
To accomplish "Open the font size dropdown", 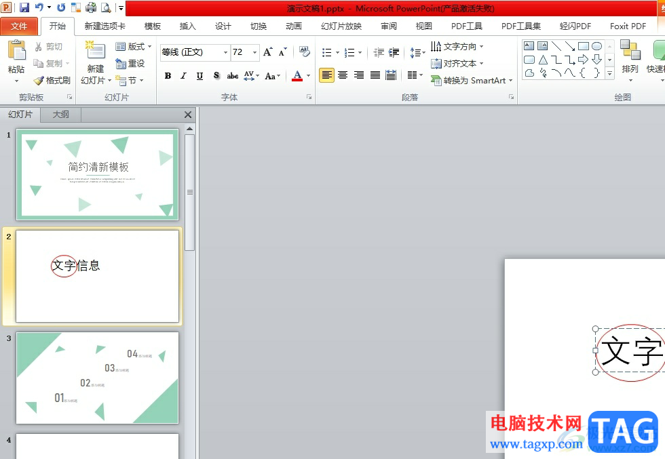I will coord(254,52).
